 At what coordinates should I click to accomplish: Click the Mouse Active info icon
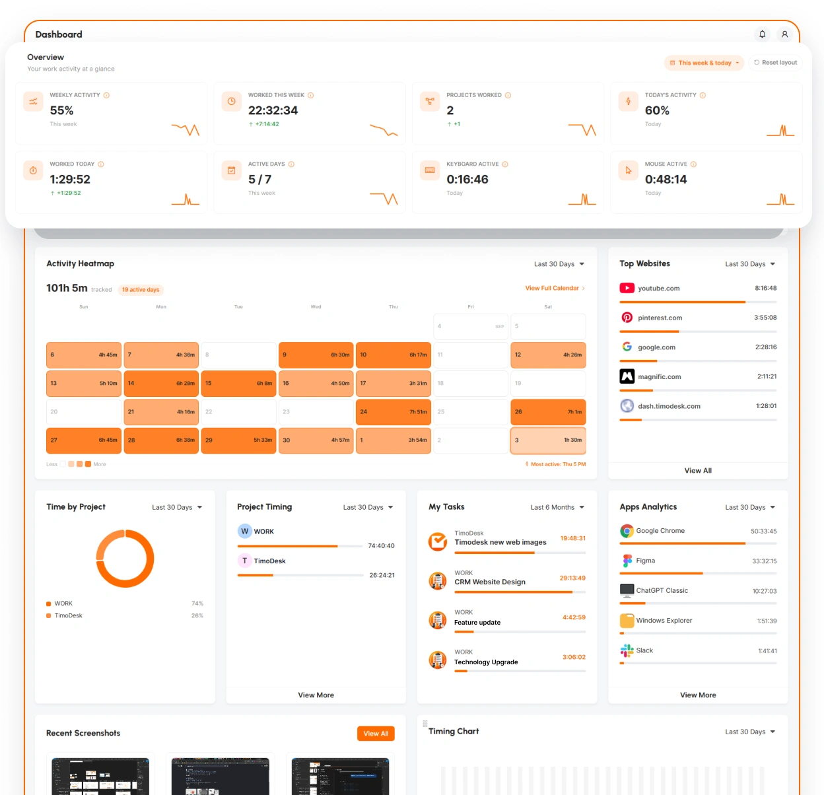pos(693,164)
